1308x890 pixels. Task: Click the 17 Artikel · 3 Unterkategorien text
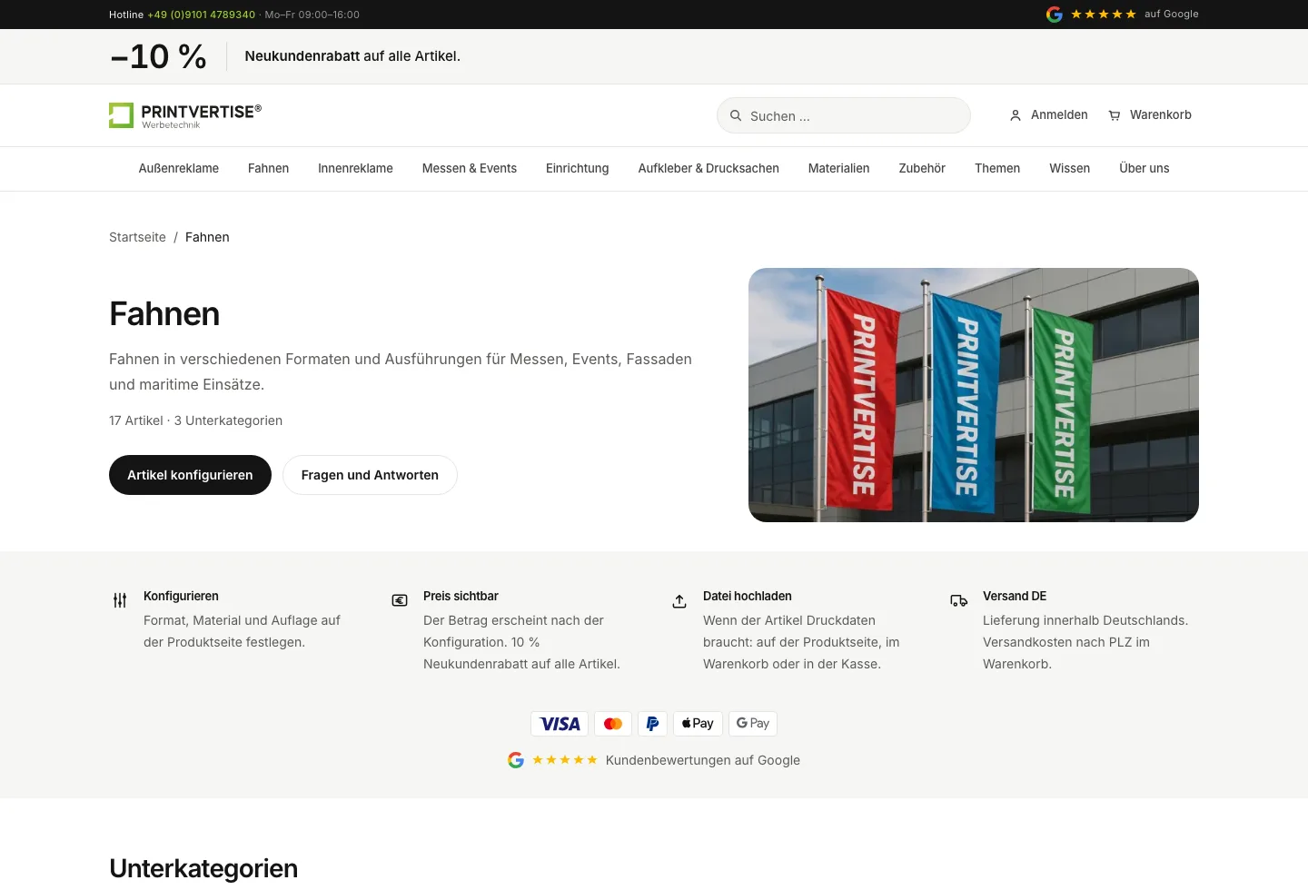tap(195, 420)
